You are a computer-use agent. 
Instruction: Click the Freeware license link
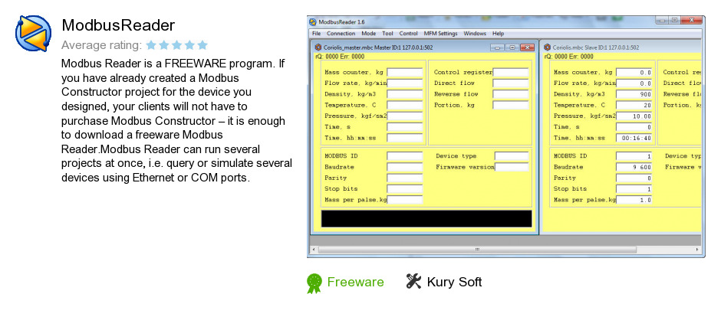[x=355, y=282]
